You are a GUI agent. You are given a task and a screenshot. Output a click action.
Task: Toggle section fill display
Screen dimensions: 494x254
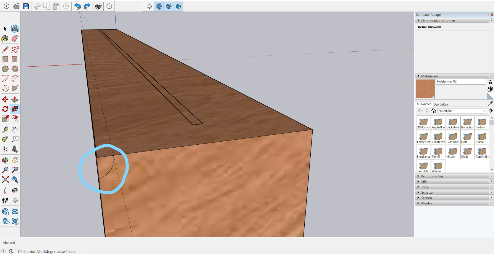(179, 6)
